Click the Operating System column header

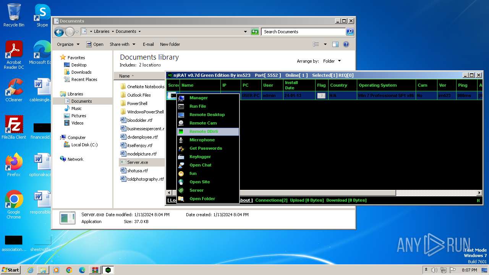coord(386,85)
